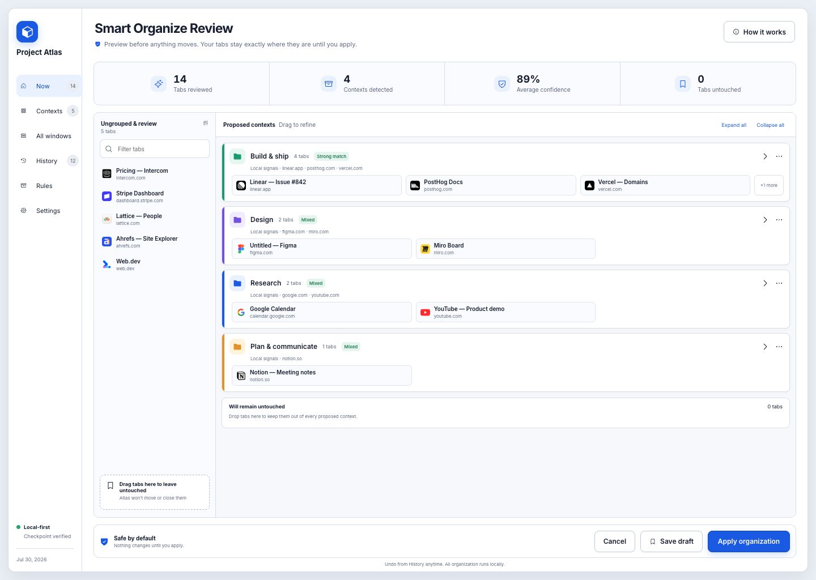Image resolution: width=816 pixels, height=580 pixels.
Task: Click the orange Plan & communicate folder icon
Action: coord(237,347)
